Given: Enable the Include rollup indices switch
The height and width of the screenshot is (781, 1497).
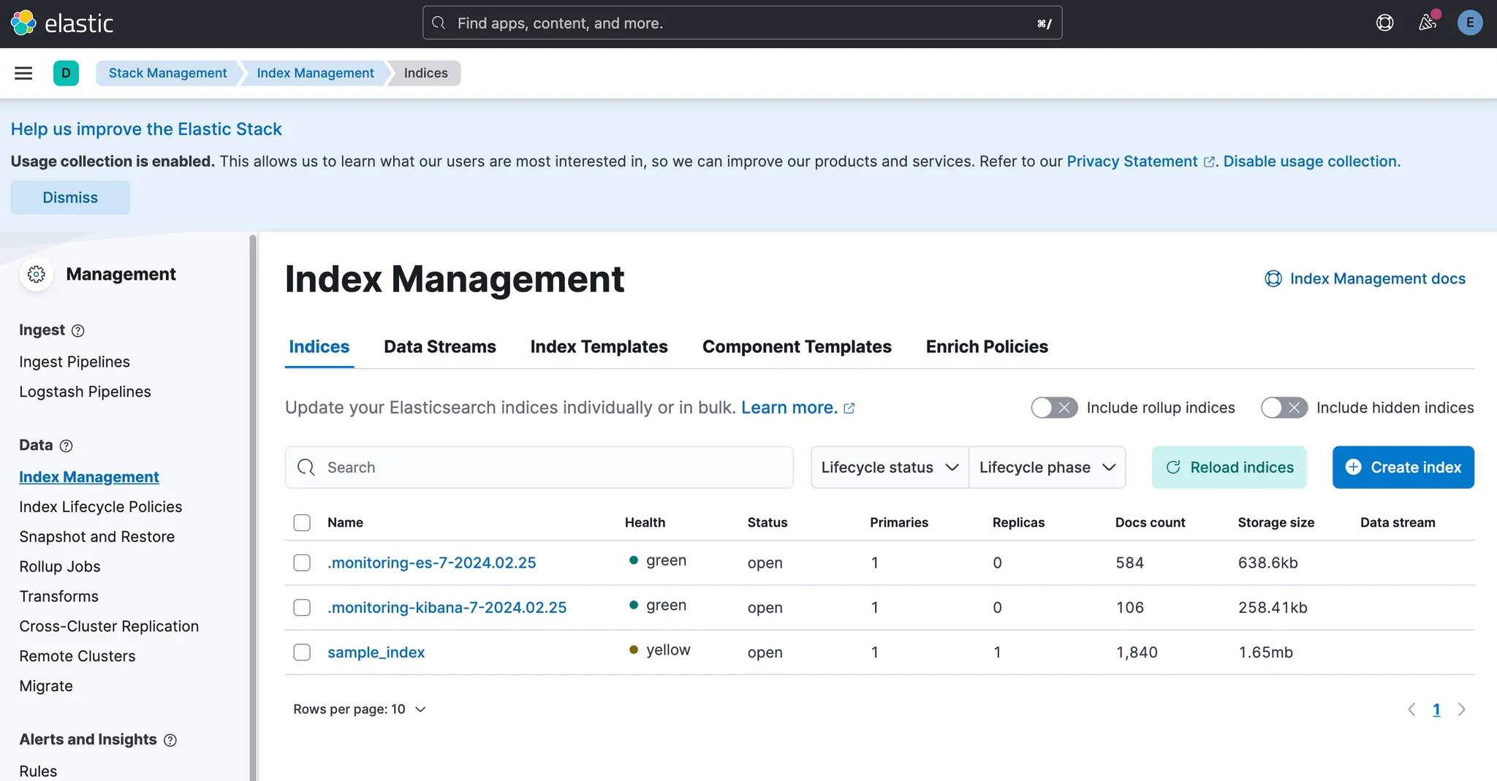Looking at the screenshot, I should (1053, 408).
